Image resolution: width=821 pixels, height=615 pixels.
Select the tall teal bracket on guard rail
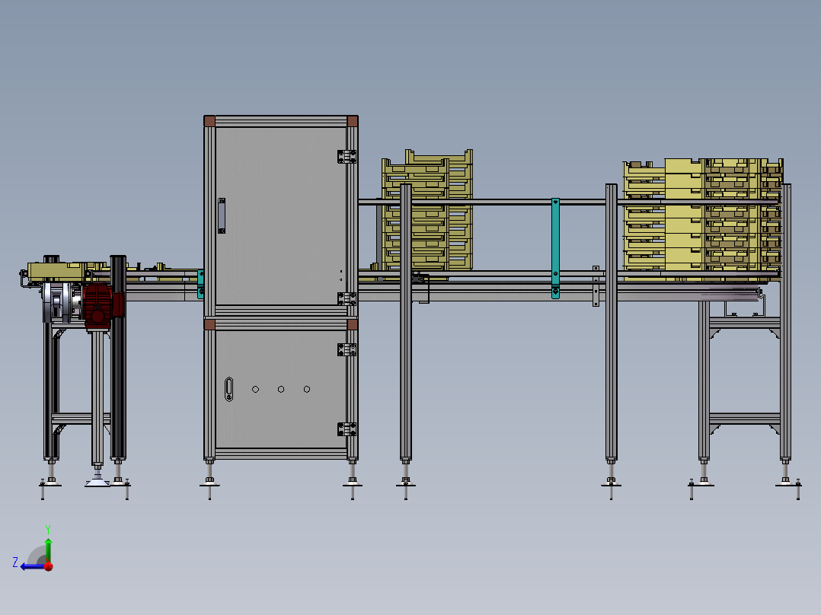click(x=555, y=248)
